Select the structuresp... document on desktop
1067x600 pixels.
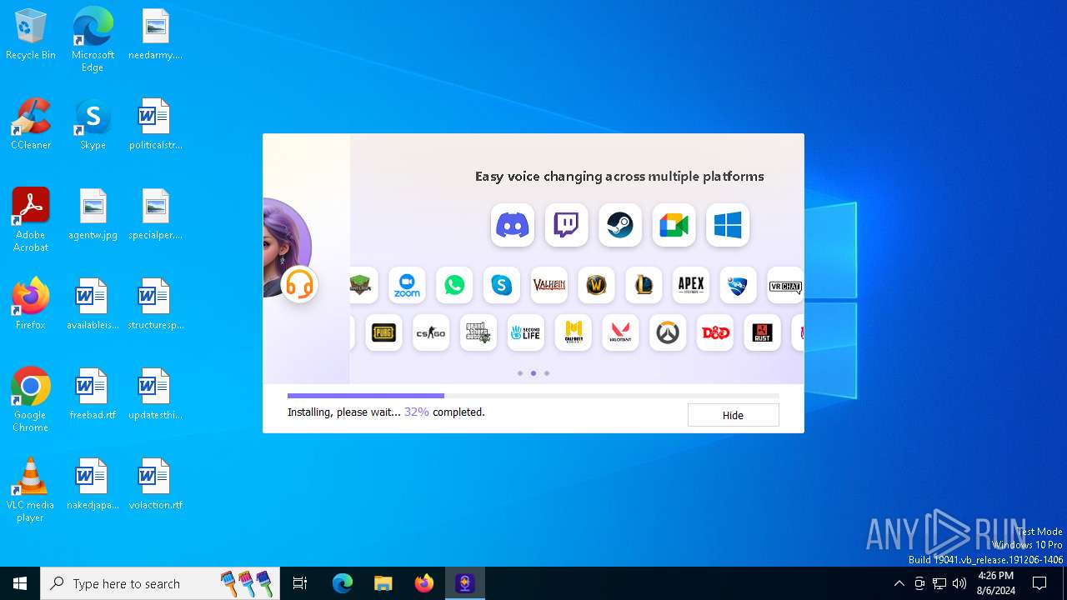[x=155, y=304]
